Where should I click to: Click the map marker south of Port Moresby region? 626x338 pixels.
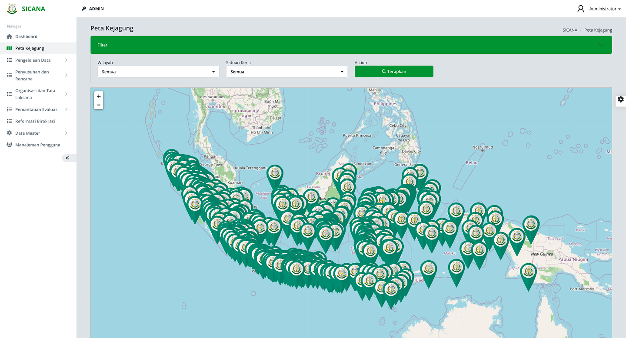pos(529,276)
